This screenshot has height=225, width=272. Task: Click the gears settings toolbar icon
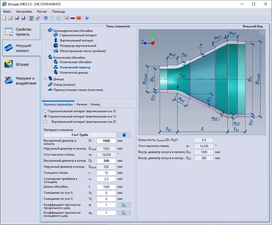[38, 18]
